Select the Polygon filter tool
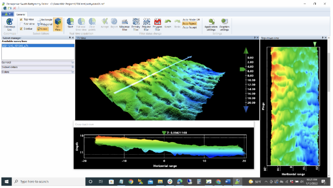This screenshot has height=188, width=333. tap(157, 24)
